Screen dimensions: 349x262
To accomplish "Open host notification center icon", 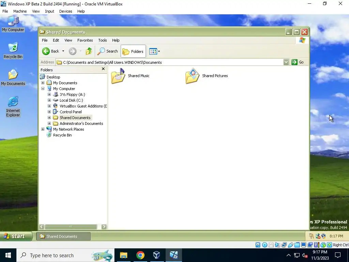I will point(338,255).
